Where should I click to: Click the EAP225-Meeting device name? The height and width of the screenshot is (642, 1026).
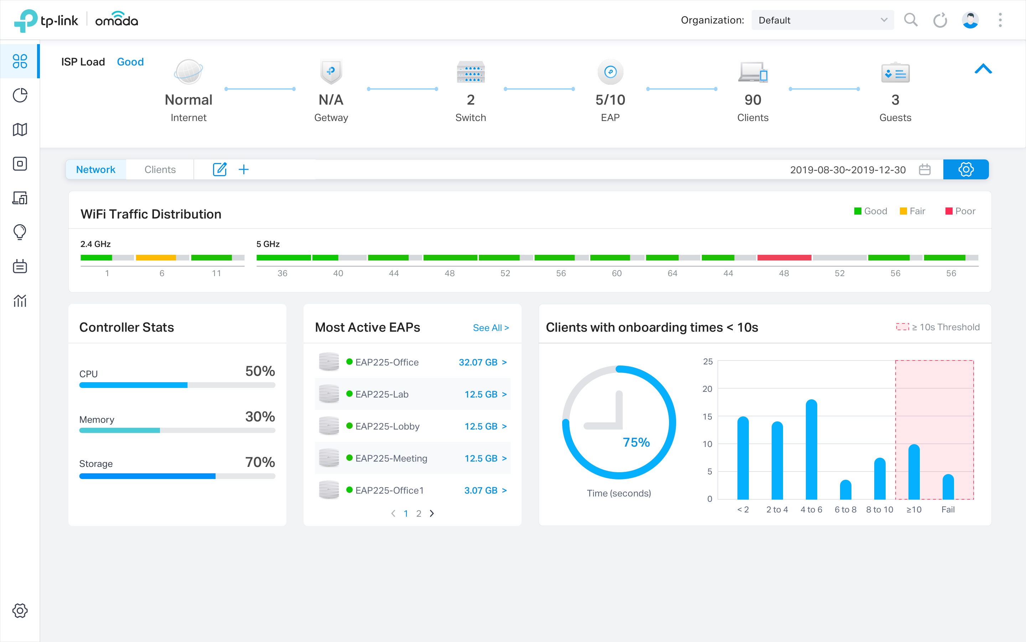(x=391, y=459)
